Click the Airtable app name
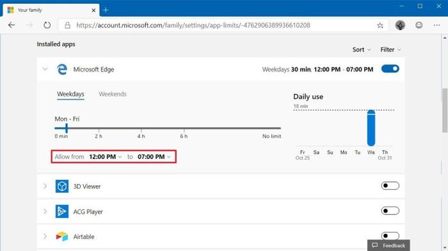Screen dimensions: 448x251 (84, 237)
